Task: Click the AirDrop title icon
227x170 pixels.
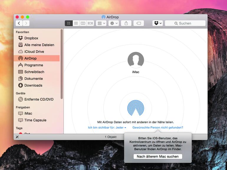Action: coord(103,17)
